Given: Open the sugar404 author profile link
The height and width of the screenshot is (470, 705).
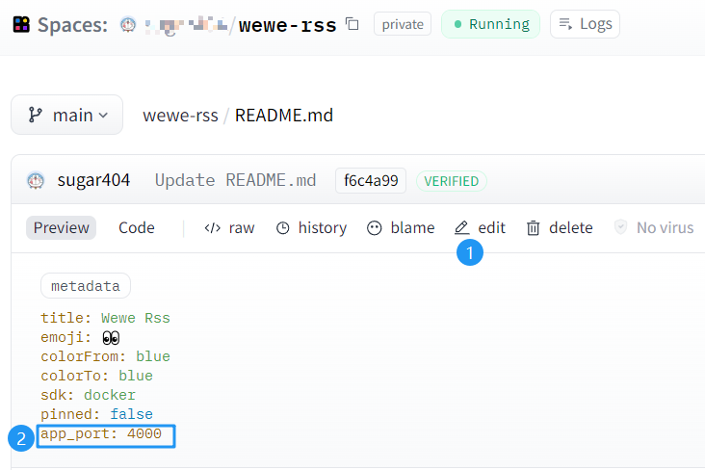Looking at the screenshot, I should 93,180.
